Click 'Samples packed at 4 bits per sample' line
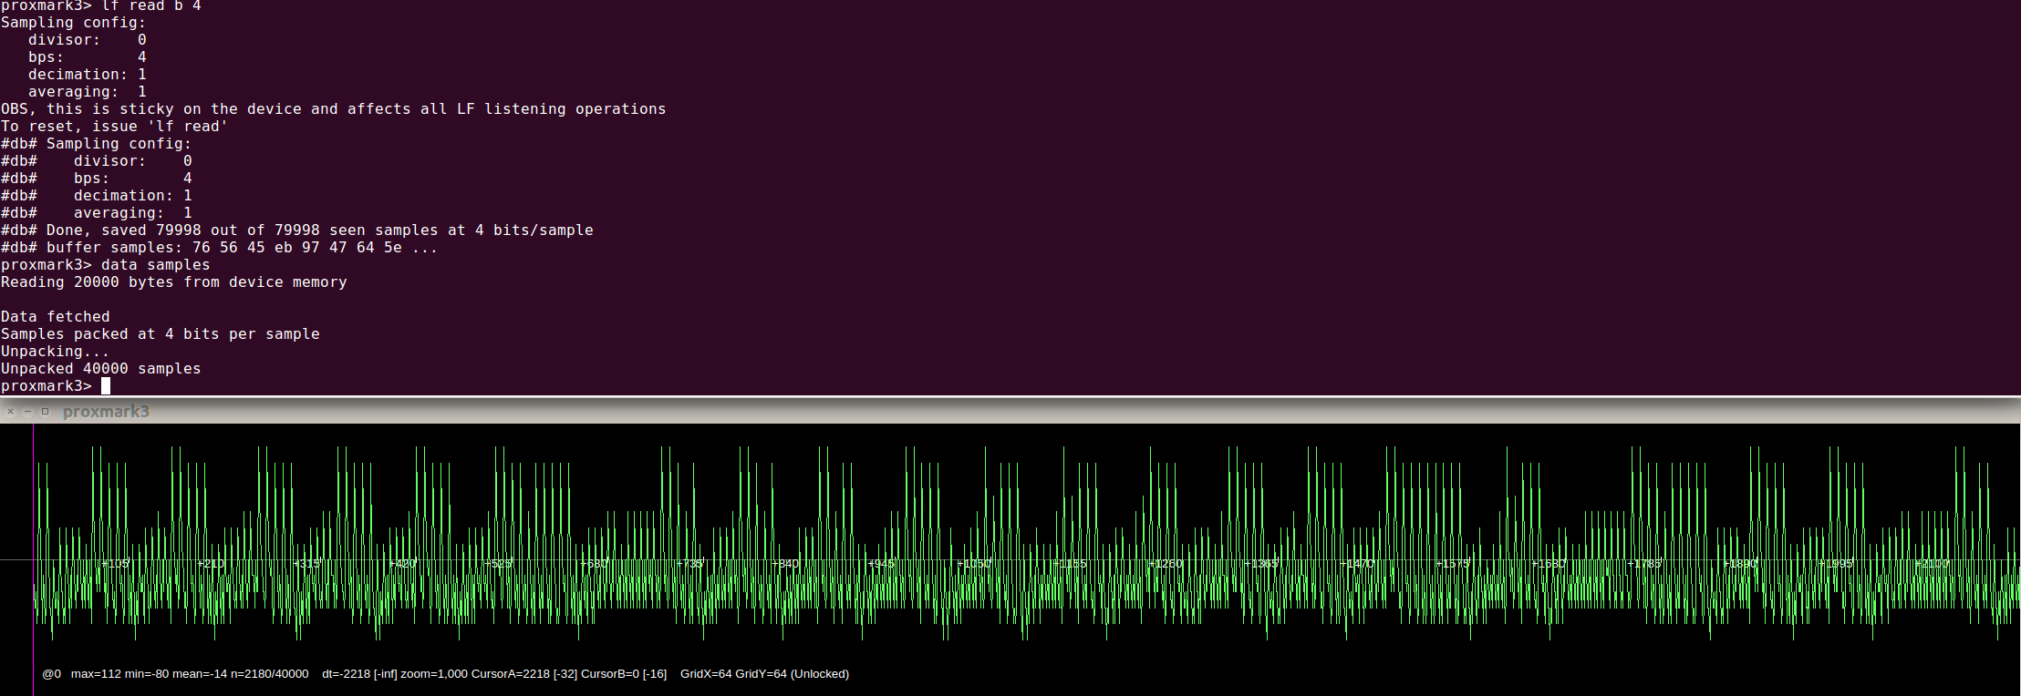This screenshot has height=696, width=2021. [x=161, y=334]
